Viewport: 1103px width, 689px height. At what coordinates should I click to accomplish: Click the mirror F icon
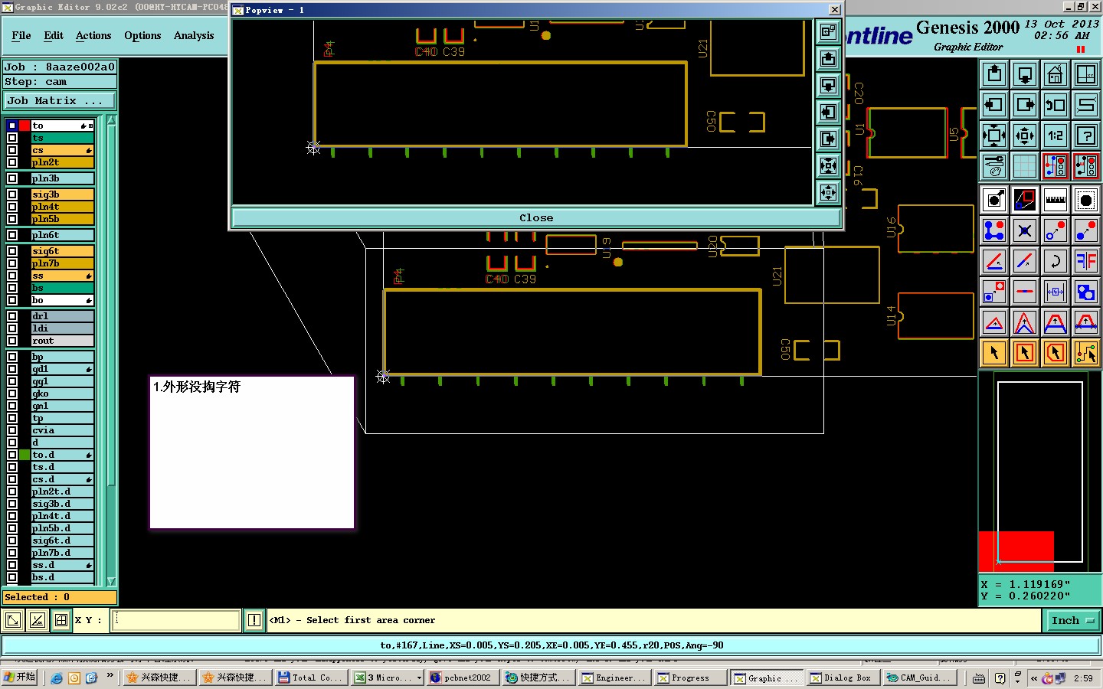(1086, 261)
